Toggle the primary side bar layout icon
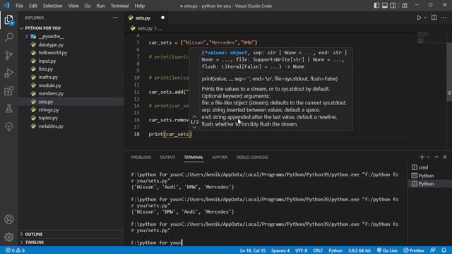The height and width of the screenshot is (254, 452). pos(376,6)
